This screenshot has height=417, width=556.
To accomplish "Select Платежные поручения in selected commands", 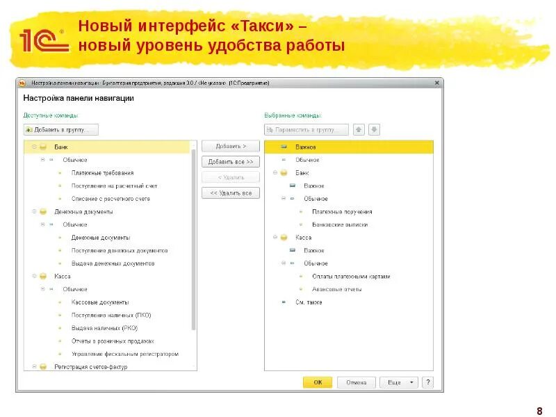I will [x=342, y=212].
